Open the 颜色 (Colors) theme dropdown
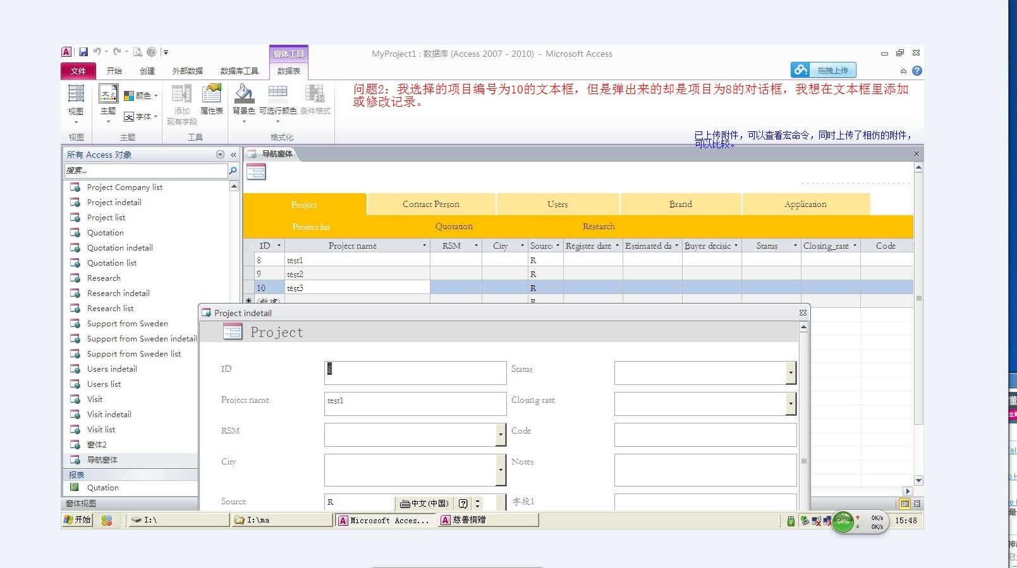This screenshot has width=1017, height=568. pyautogui.click(x=140, y=96)
